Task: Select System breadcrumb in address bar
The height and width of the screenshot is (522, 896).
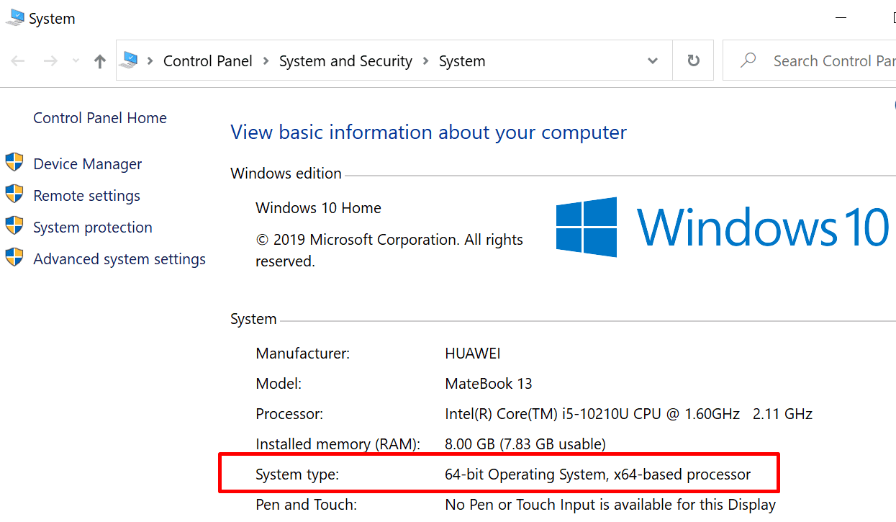Action: coord(462,61)
